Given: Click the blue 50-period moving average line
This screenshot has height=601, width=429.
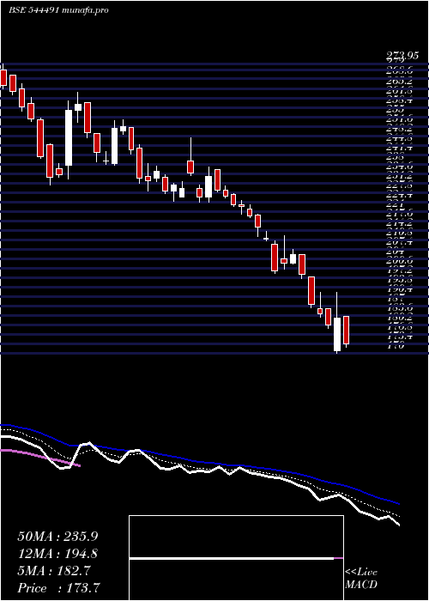Looking at the screenshot, I should click(199, 462).
